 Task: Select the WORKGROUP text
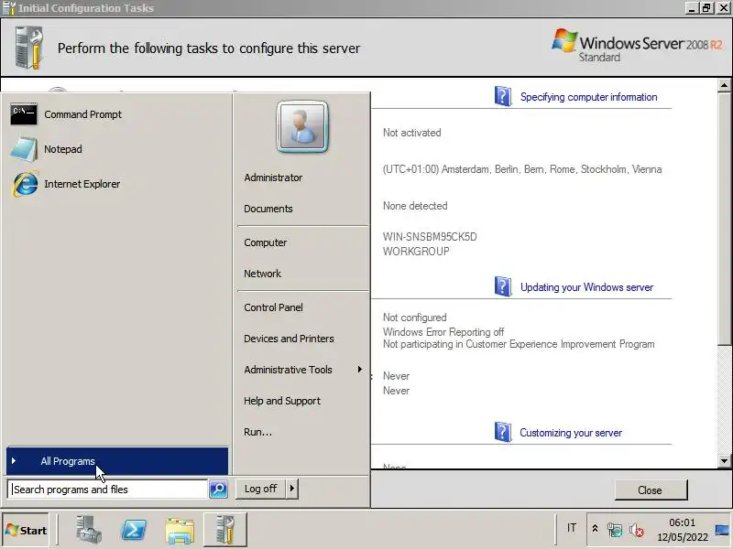(x=416, y=252)
